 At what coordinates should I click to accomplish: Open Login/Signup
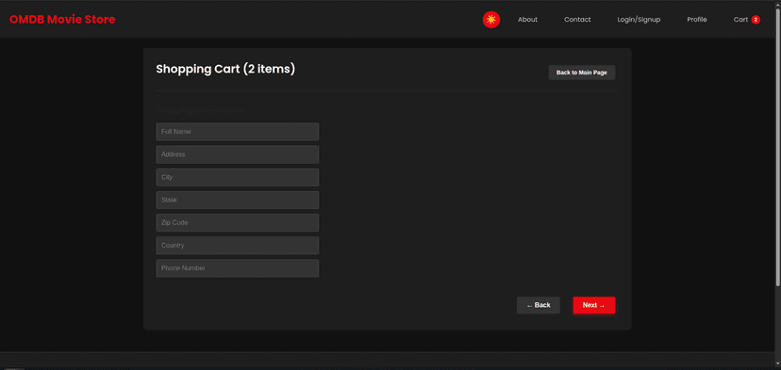(x=639, y=20)
